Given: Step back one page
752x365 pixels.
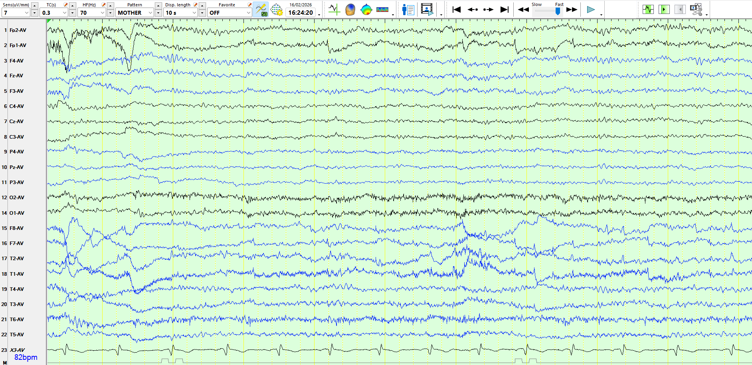Looking at the screenshot, I should click(473, 10).
